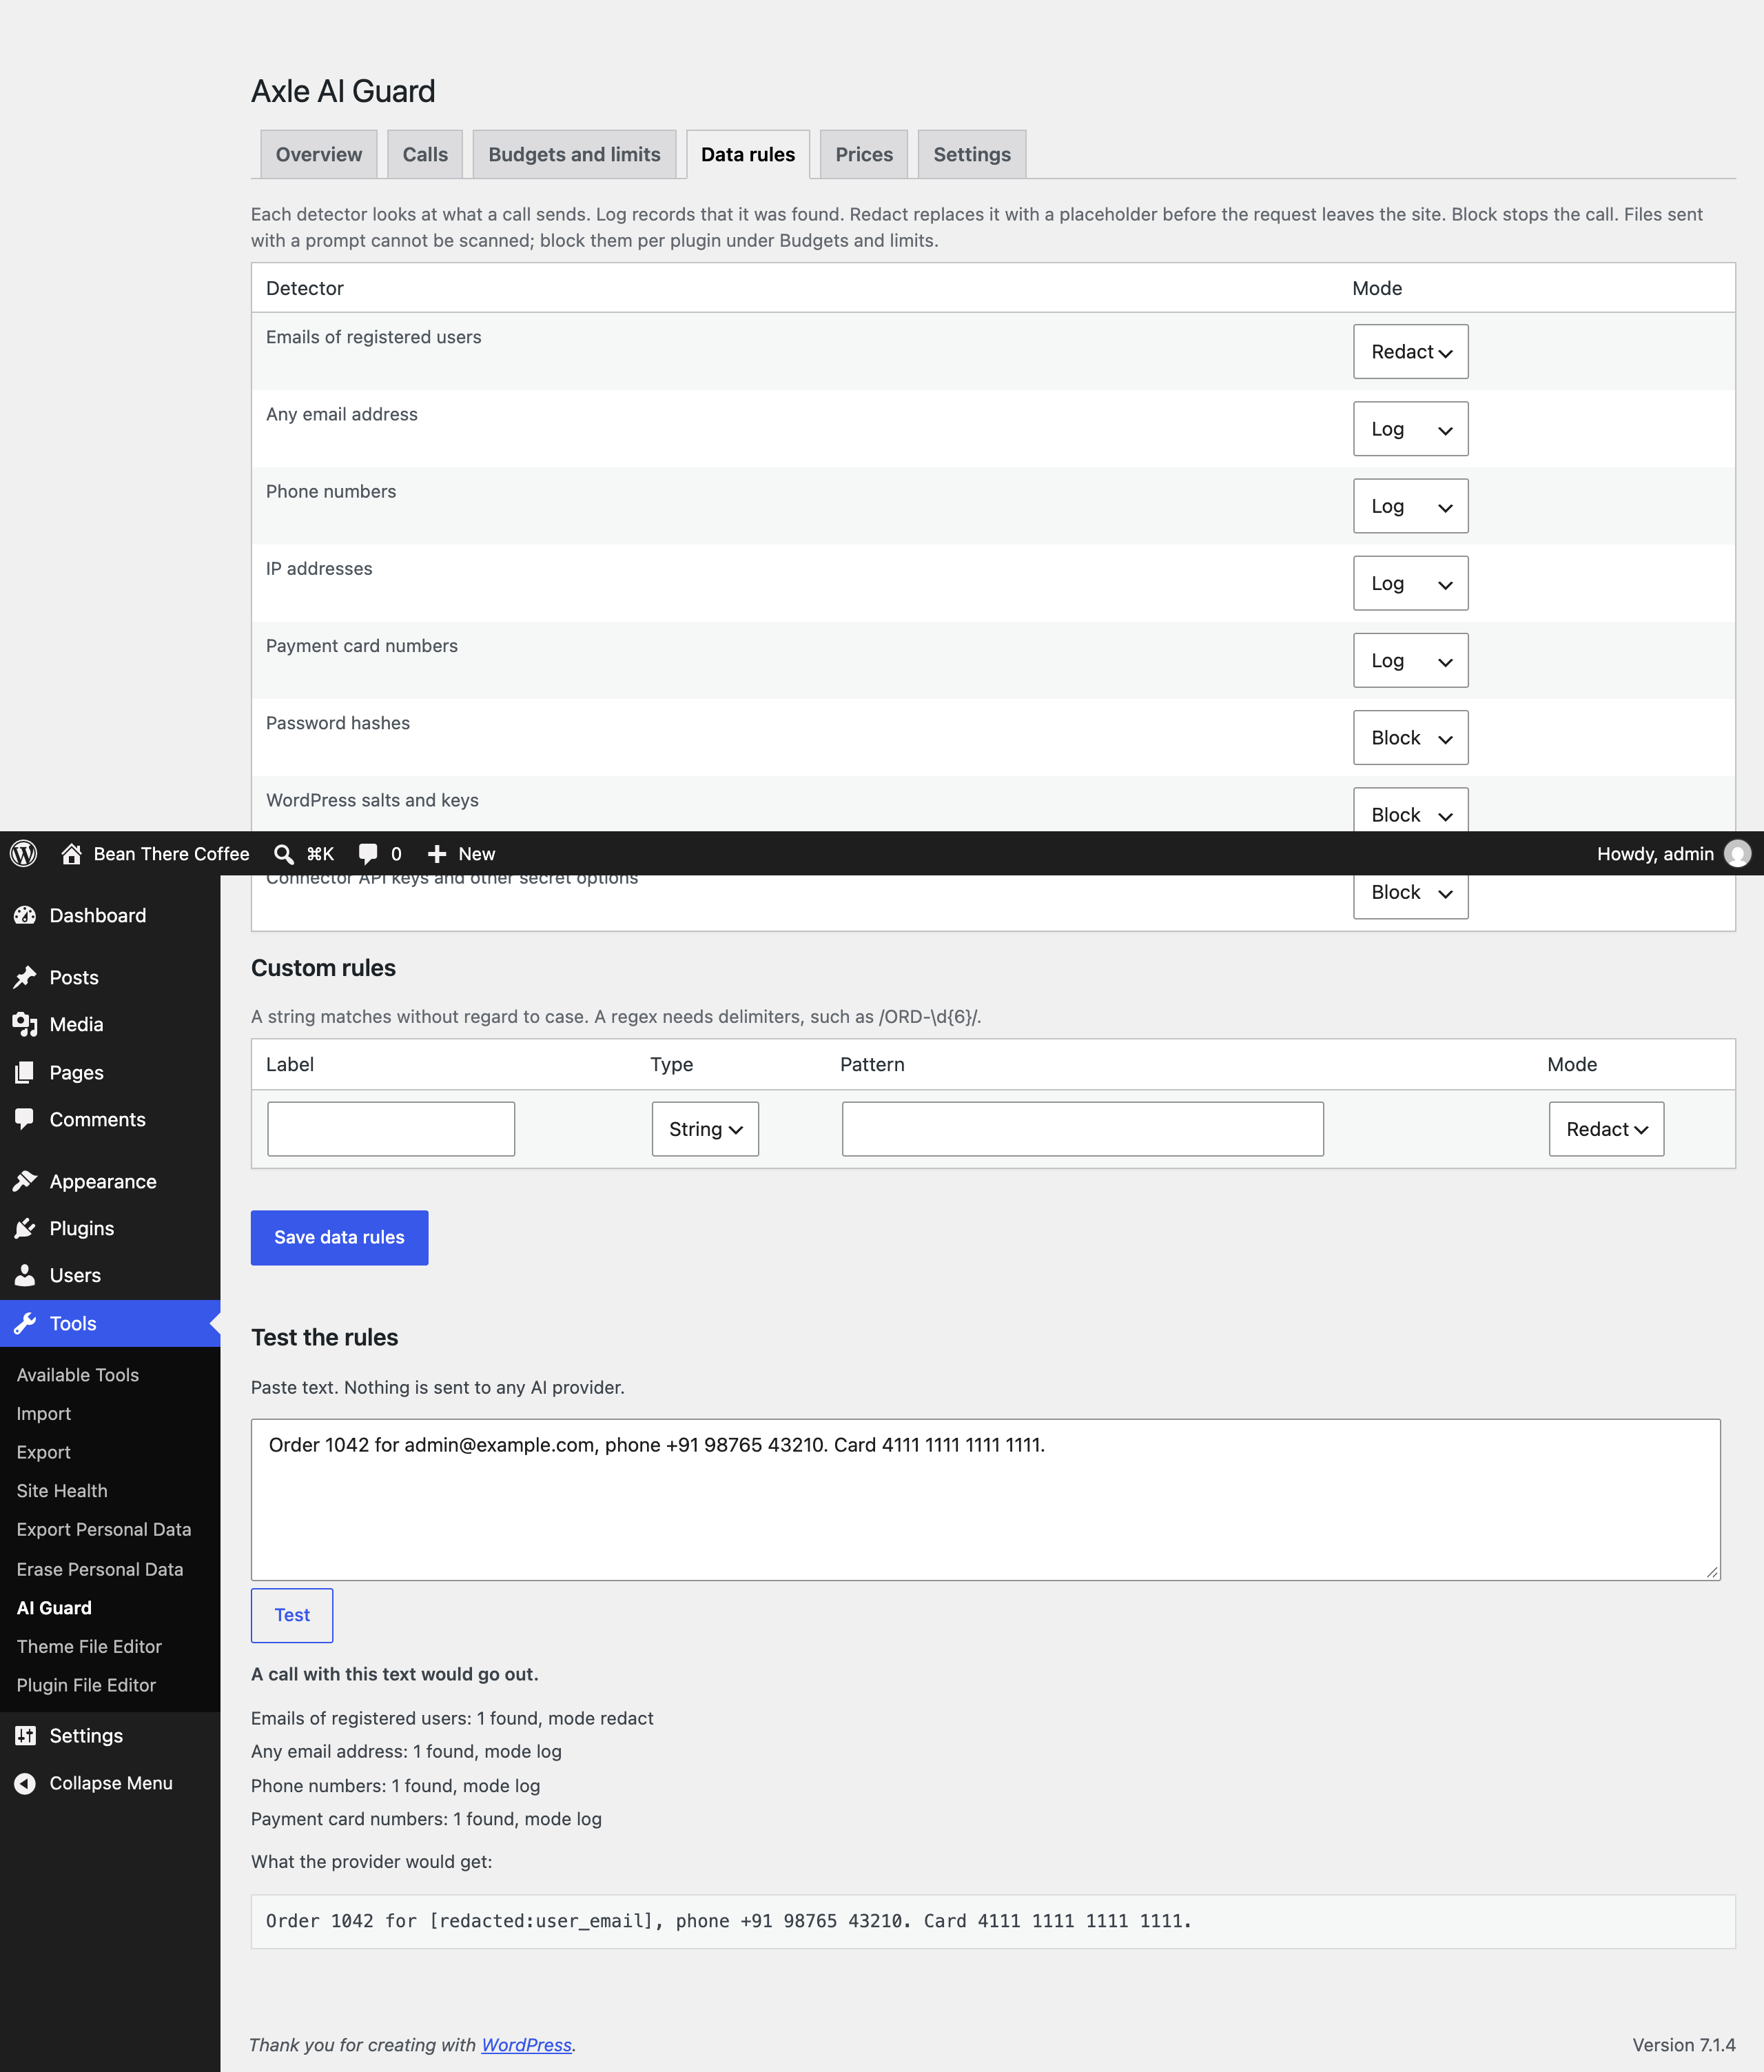Switch to the plugin Settings tab
This screenshot has width=1764, height=2072.
(972, 154)
